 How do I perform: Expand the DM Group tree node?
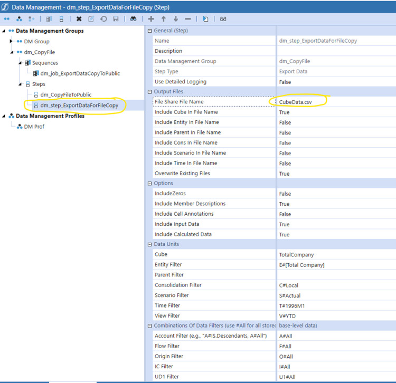point(11,41)
